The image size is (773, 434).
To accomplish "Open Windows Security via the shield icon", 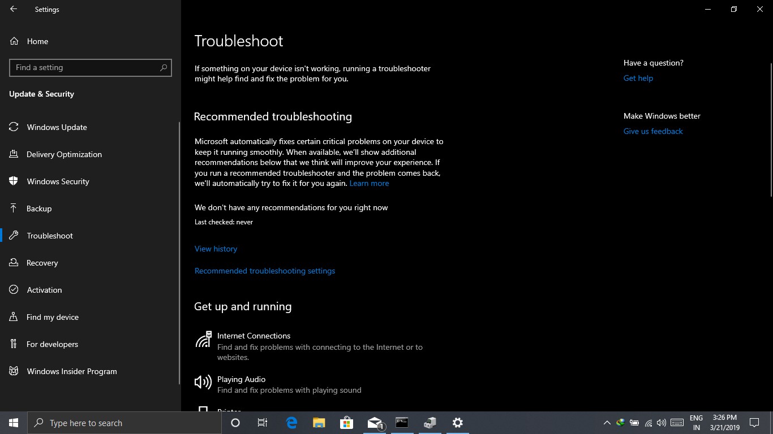I will 14,181.
